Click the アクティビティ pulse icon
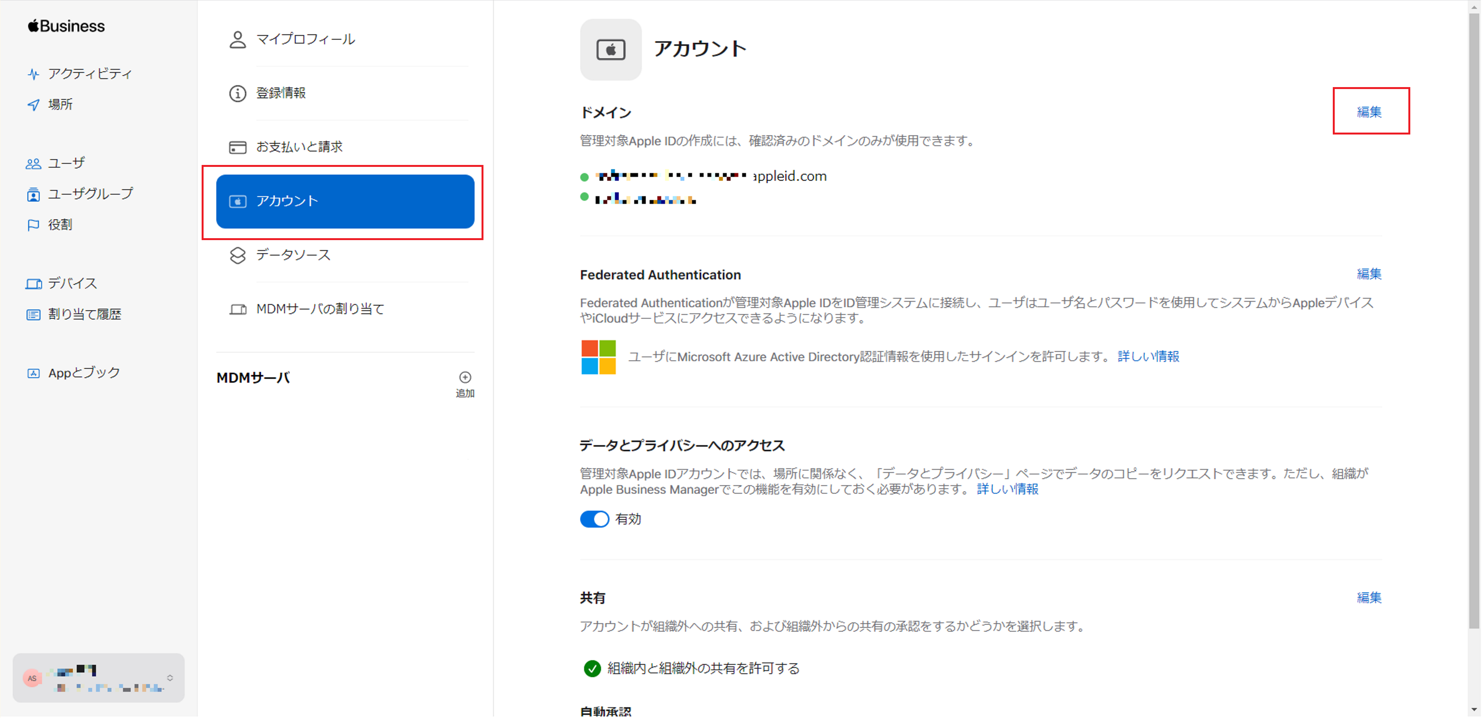The image size is (1482, 718). 34,74
